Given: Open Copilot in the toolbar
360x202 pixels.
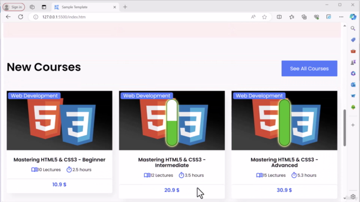Looking at the screenshot, I should [353, 17].
